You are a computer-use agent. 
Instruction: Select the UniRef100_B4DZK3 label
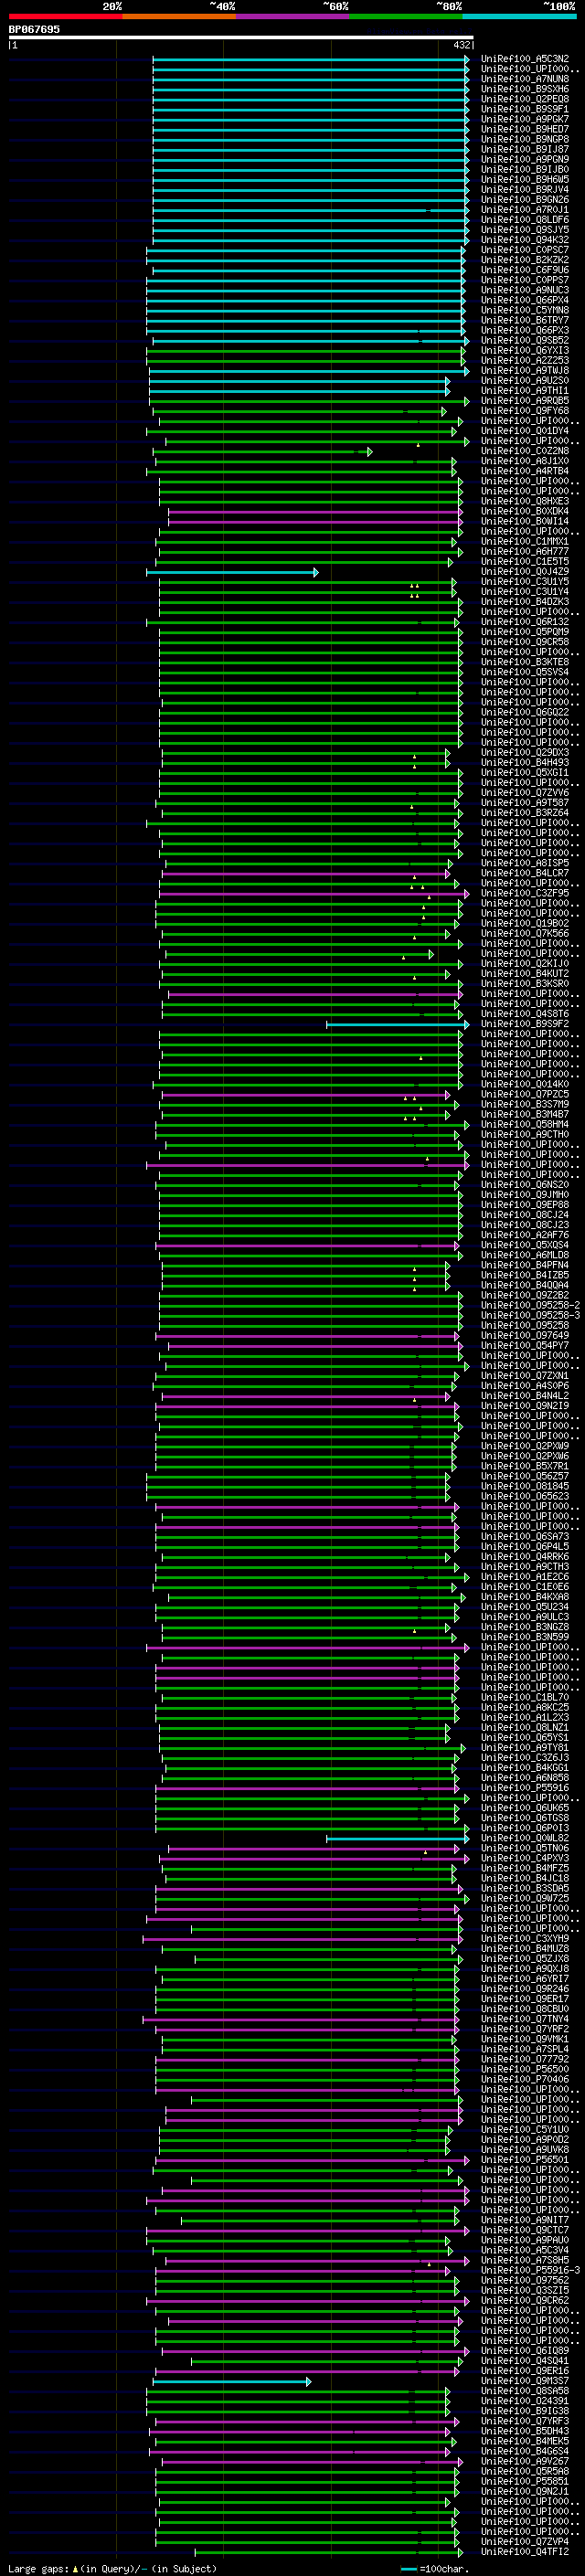pos(525,601)
